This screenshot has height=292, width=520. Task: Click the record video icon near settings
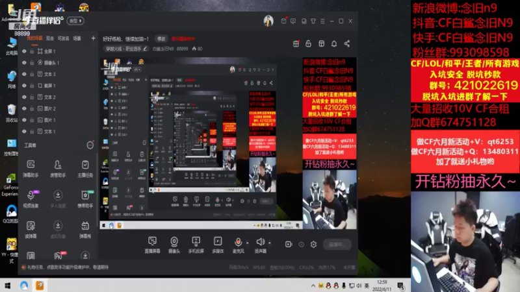289,245
